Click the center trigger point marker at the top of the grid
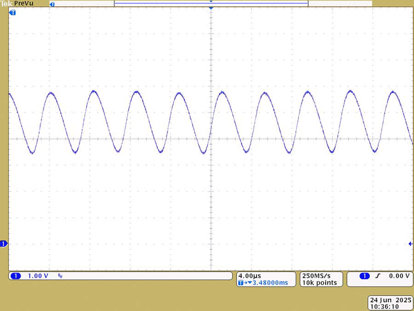Viewport: 414px width, 311px height. 211,8
